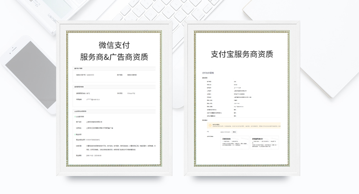Screen dimensions: 359x194
Task: Click the 支付宝服务商资质 heading
Action: (242, 54)
